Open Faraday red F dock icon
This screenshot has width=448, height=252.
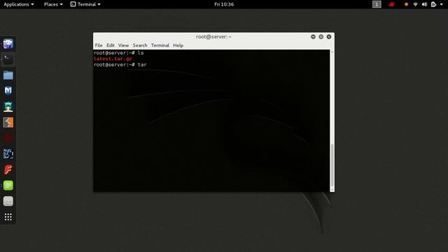tap(8, 169)
